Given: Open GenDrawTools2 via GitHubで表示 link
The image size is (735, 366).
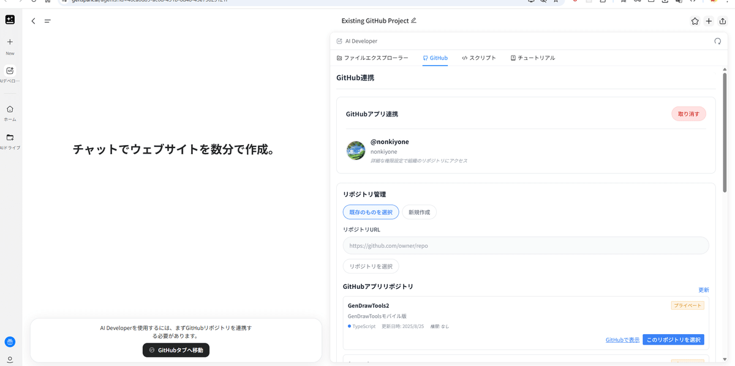Looking at the screenshot, I should 622,340.
